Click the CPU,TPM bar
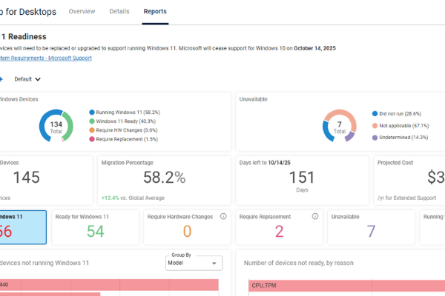 (347, 286)
